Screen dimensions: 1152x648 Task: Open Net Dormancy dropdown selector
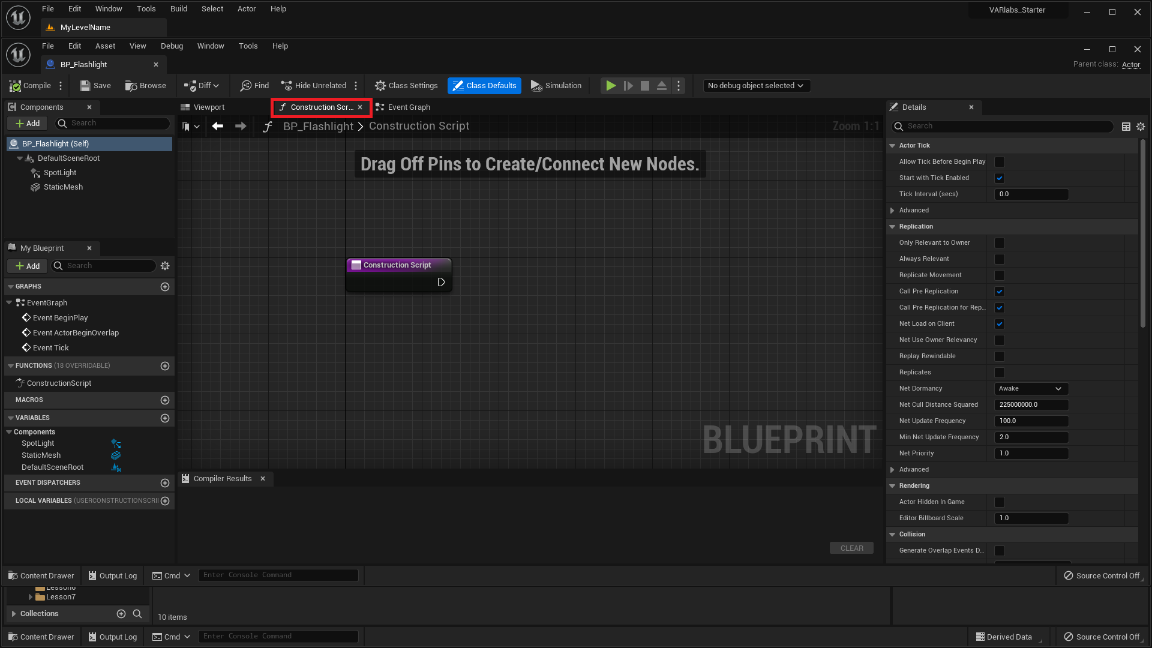click(x=1028, y=388)
